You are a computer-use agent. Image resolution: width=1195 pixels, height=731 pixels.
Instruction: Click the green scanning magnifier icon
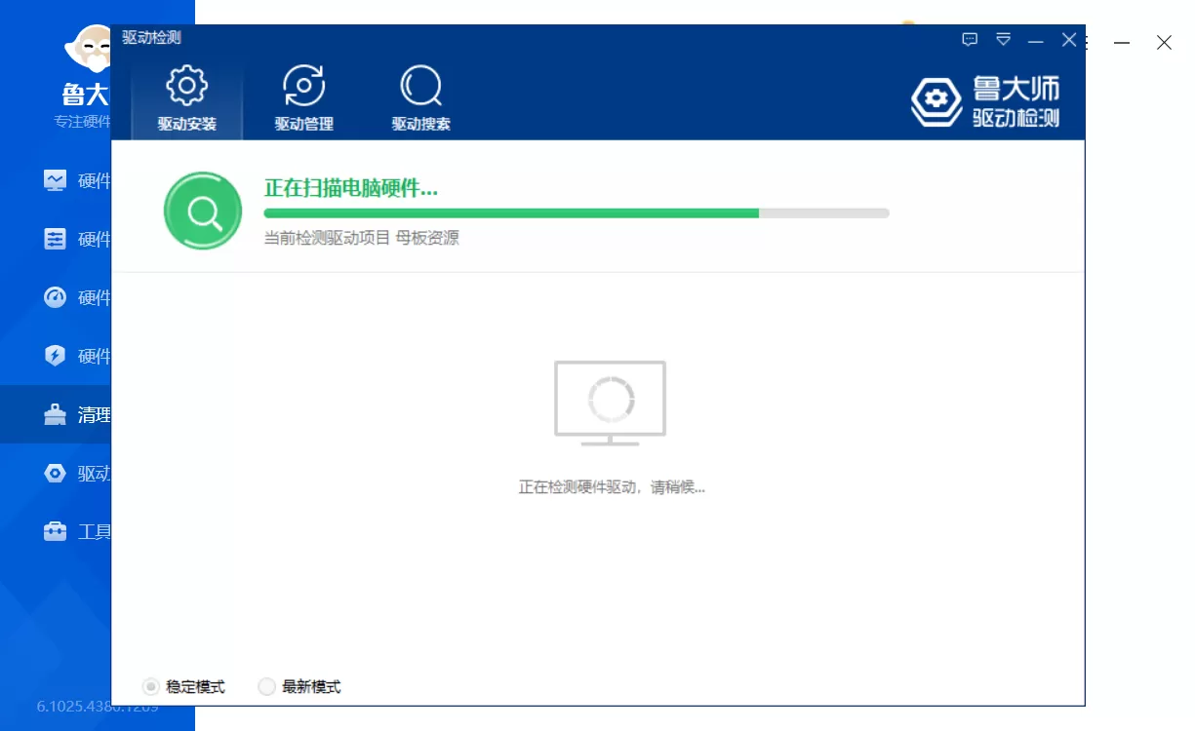pos(202,211)
